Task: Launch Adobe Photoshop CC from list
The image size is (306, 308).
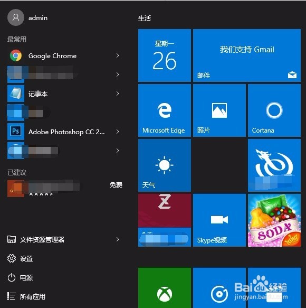Action: [65, 132]
